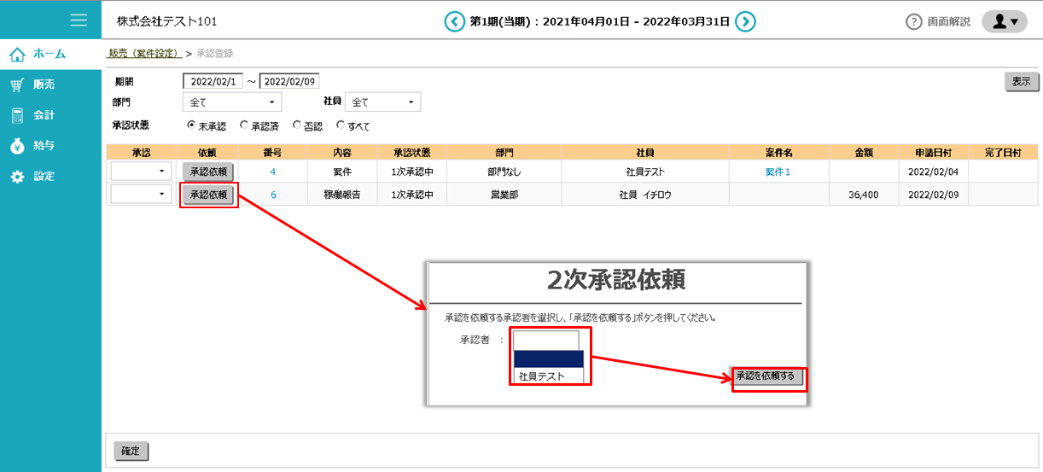
Task: Open the 案件1 link
Action: click(778, 172)
